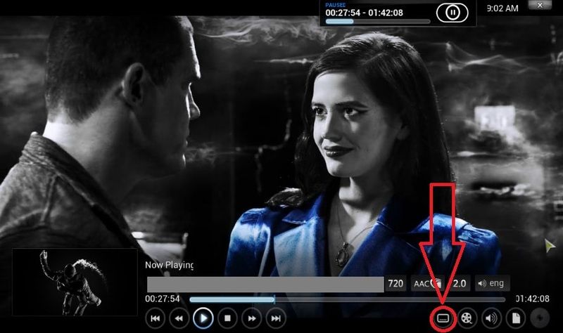Click the 720 resolution badge

click(396, 284)
